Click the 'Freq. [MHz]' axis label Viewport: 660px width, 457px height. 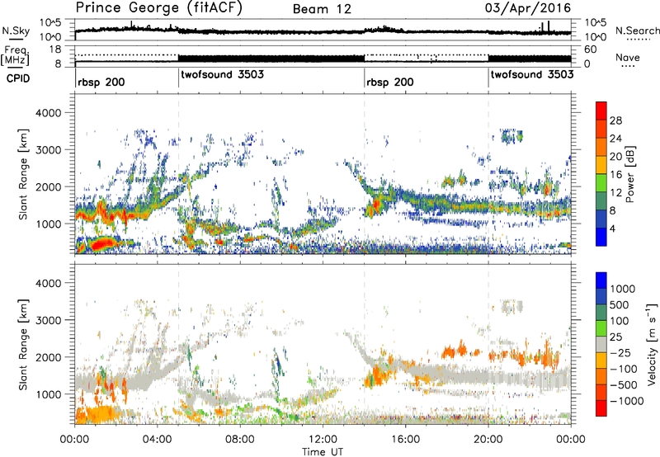pos(15,56)
